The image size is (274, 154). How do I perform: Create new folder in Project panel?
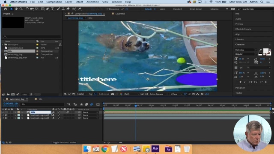[8, 95]
